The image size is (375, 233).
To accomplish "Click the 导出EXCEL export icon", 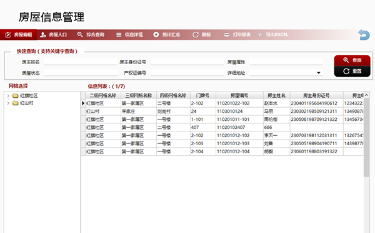I will pyautogui.click(x=260, y=35).
